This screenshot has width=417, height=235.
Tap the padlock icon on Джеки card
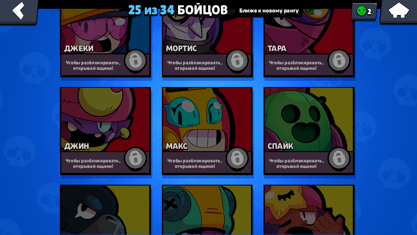135,61
